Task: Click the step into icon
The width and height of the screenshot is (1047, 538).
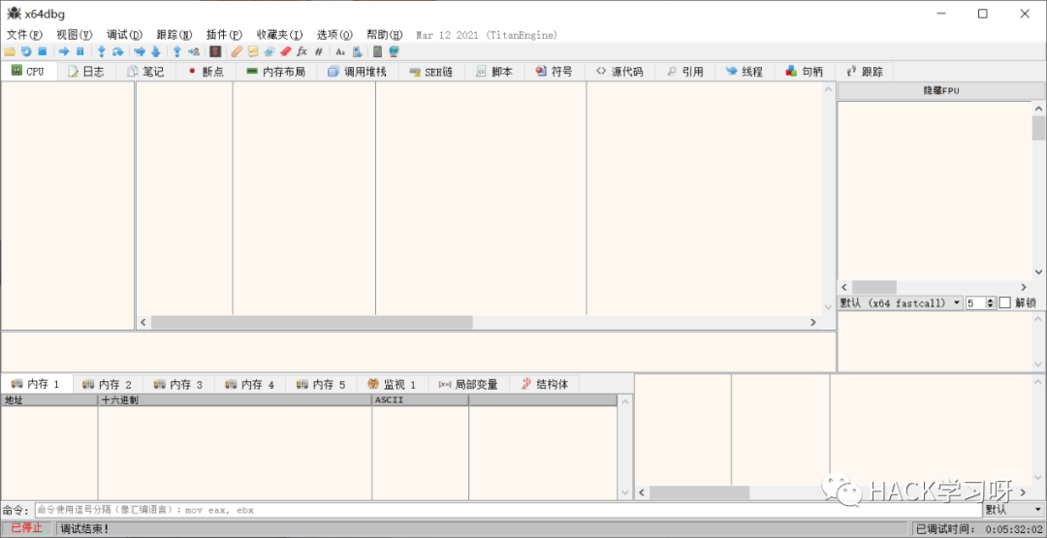Action: pos(101,51)
